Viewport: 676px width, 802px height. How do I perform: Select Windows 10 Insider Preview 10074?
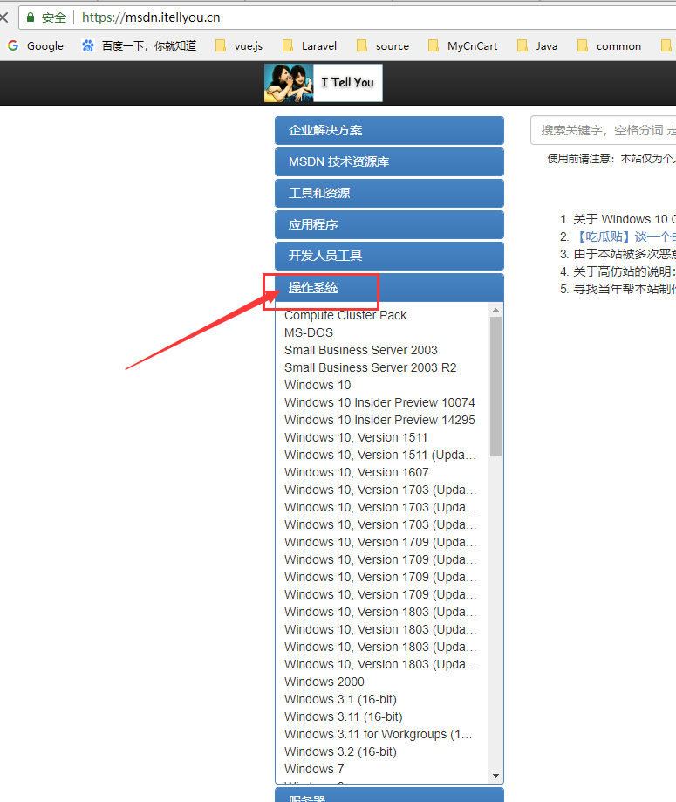pyautogui.click(x=379, y=402)
